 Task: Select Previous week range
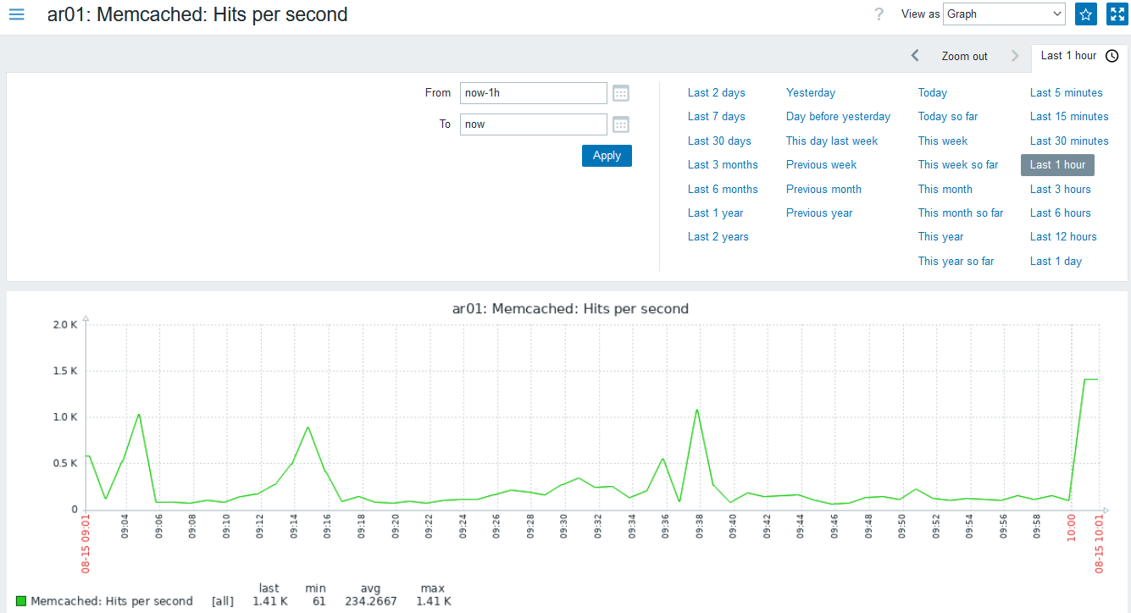(822, 165)
